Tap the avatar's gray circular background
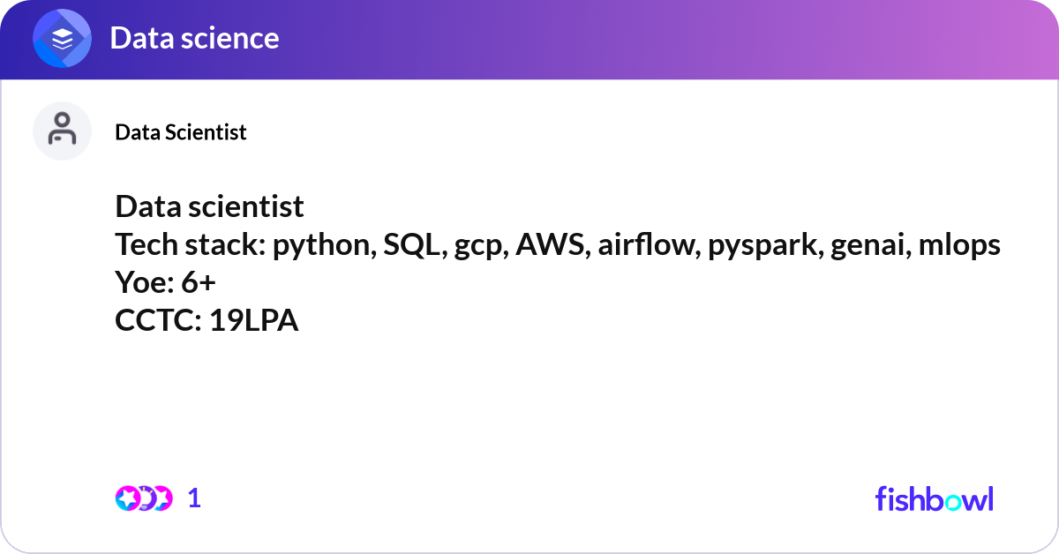Screen dimensions: 1059x554 tap(62, 131)
